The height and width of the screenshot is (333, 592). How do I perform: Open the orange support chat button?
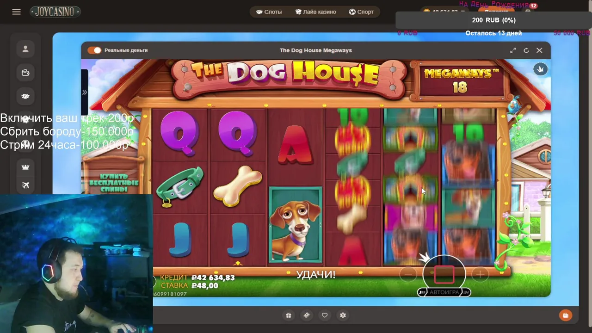[x=565, y=315]
